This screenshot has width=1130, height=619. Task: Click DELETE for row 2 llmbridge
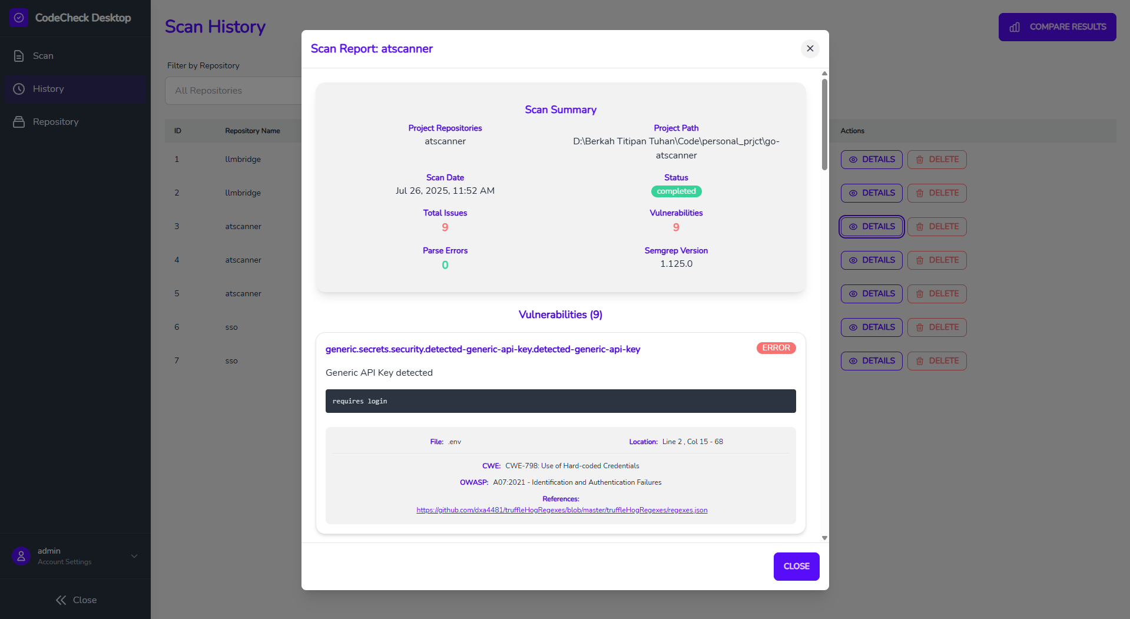(937, 193)
